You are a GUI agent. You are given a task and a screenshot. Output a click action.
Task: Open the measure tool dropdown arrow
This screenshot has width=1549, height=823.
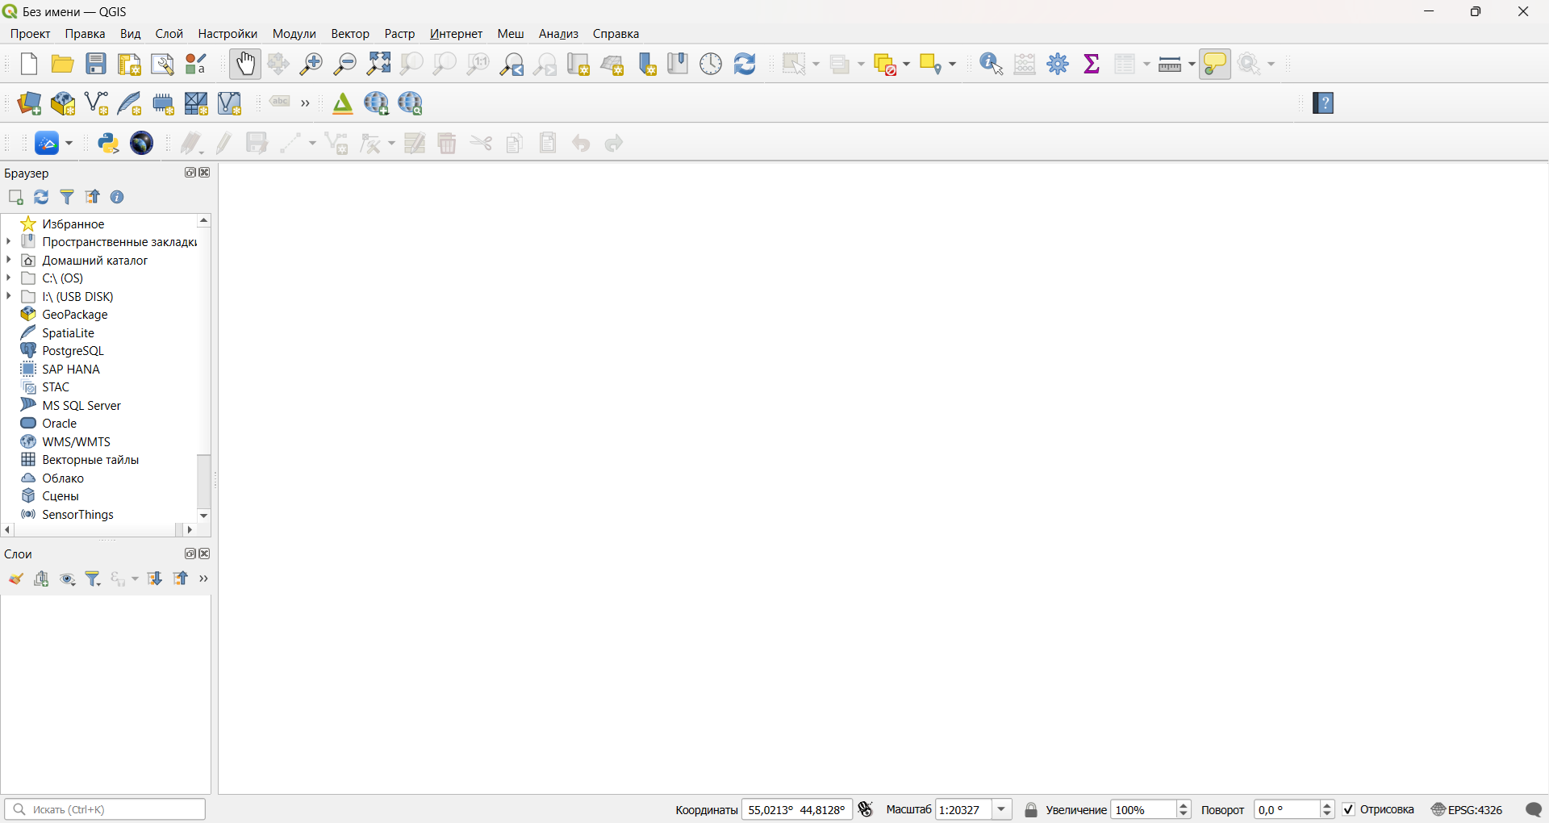point(1192,65)
